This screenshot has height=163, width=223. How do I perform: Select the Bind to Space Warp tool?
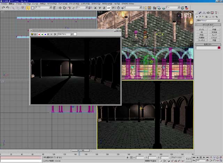[x=23, y=8]
